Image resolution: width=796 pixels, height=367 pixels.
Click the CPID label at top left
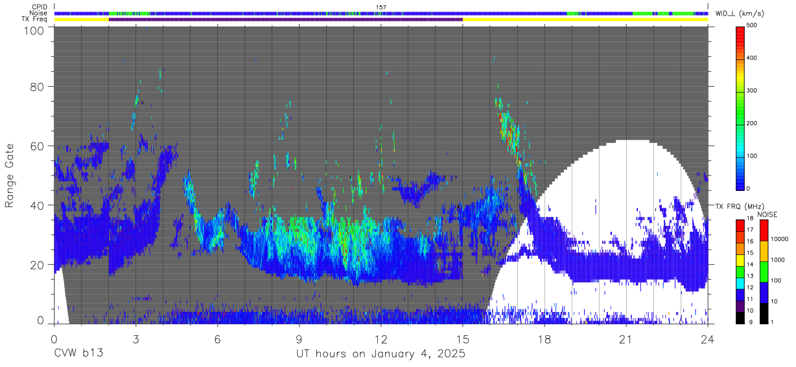[x=39, y=7]
